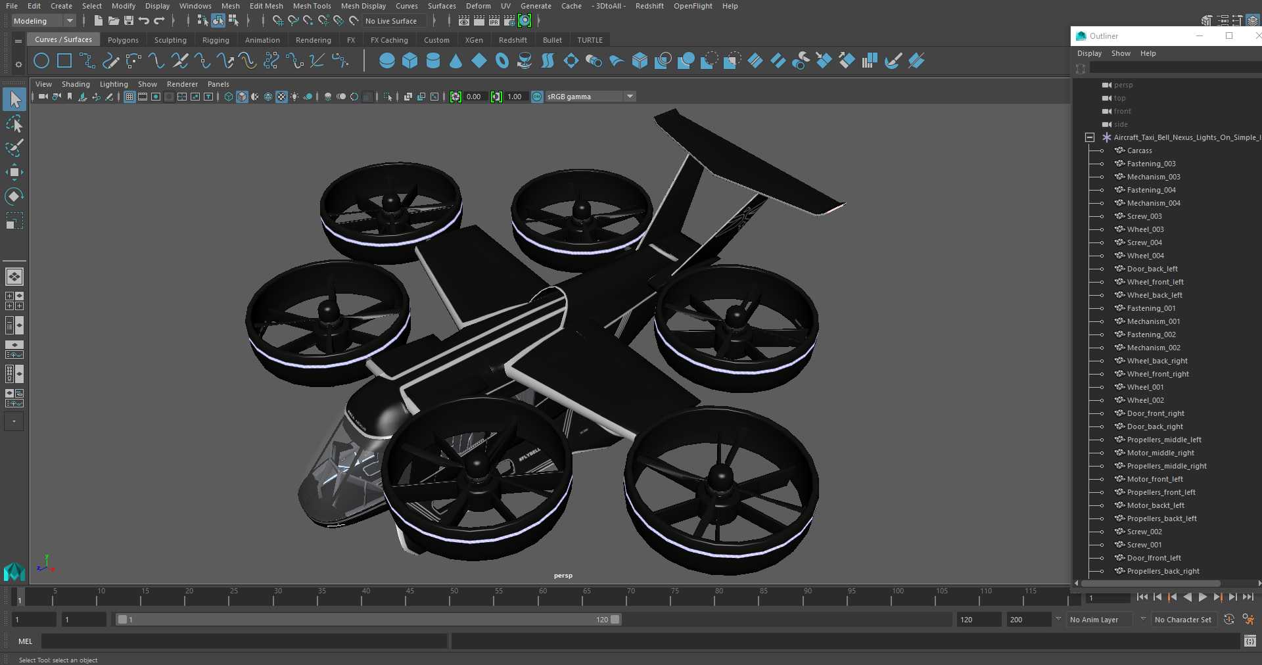Click the NURBS torus shelf icon
The width and height of the screenshot is (1262, 665).
502,61
